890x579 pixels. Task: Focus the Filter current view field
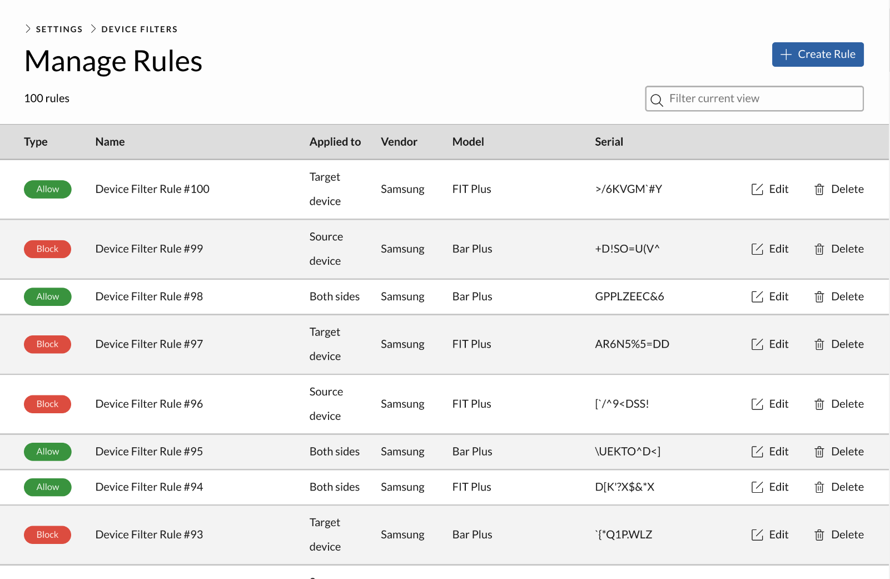point(754,98)
